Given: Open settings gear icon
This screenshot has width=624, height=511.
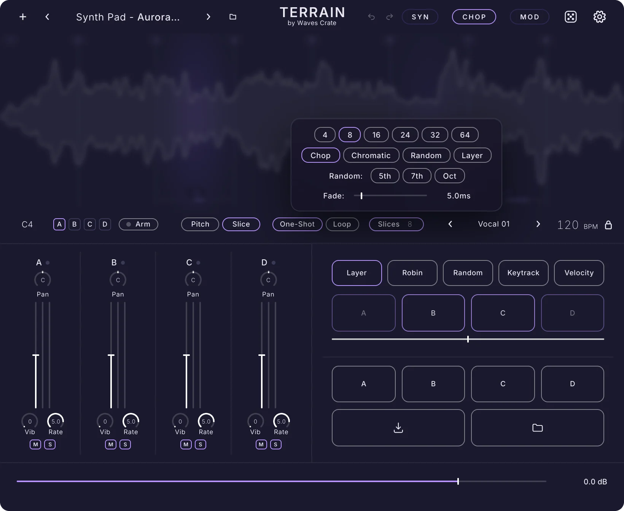Looking at the screenshot, I should (600, 17).
